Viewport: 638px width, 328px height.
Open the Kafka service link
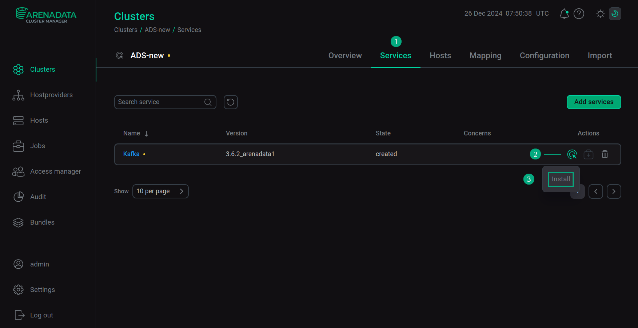click(131, 154)
